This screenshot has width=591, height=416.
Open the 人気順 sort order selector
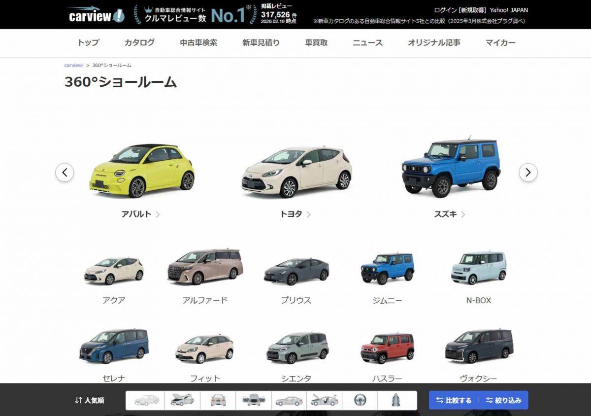tap(90, 400)
